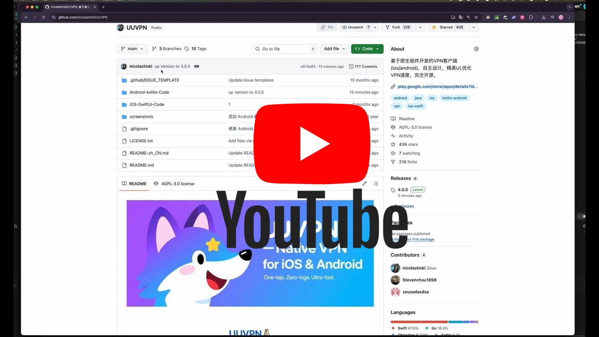
Task: Open the README-zh_CN.md file
Action: click(x=149, y=153)
